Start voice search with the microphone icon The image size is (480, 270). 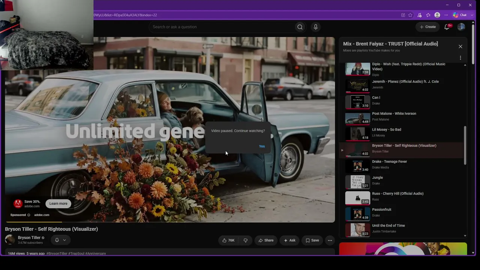(315, 27)
